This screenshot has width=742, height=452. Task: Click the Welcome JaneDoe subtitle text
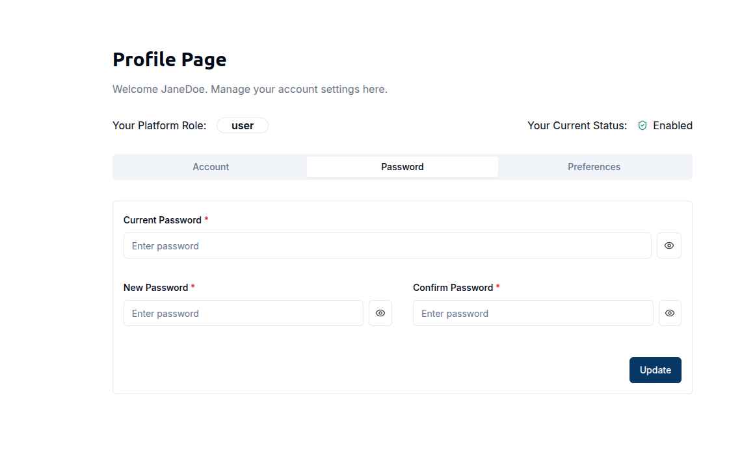[250, 90]
